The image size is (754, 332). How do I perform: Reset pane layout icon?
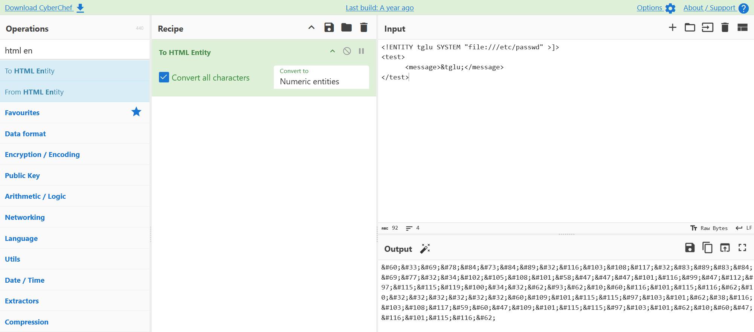coord(742,27)
